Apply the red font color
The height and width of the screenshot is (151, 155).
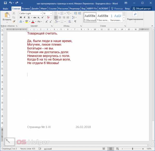33,21
